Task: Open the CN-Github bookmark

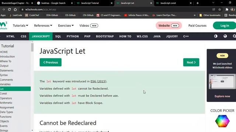Action: [x=88, y=15]
